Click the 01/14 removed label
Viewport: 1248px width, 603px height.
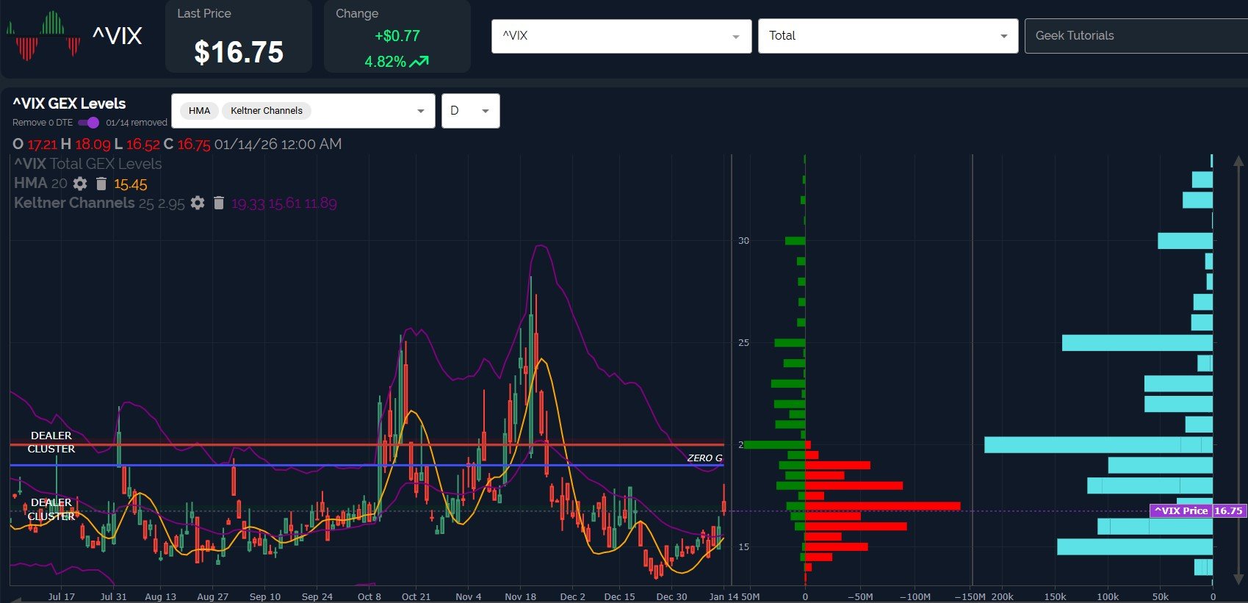pyautogui.click(x=137, y=123)
